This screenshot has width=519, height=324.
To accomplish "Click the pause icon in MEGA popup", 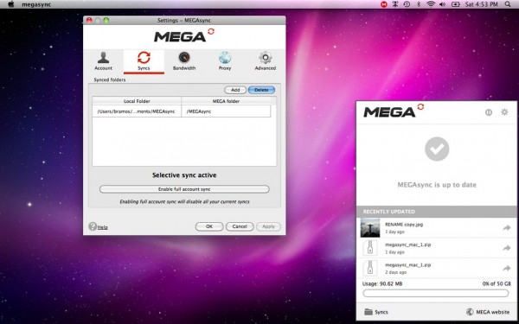I will coord(489,112).
